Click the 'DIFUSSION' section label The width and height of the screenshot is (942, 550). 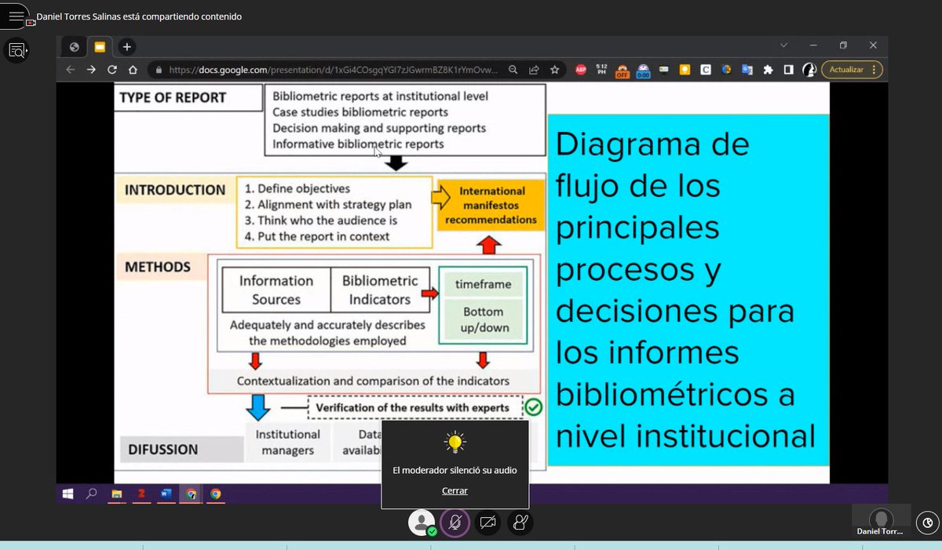[163, 450]
